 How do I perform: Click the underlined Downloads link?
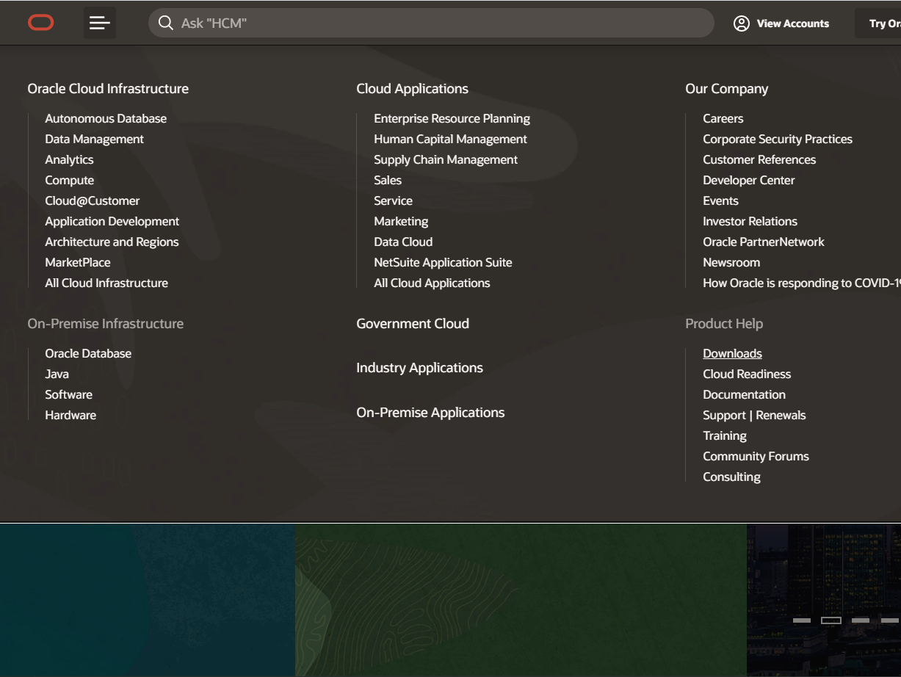point(732,354)
